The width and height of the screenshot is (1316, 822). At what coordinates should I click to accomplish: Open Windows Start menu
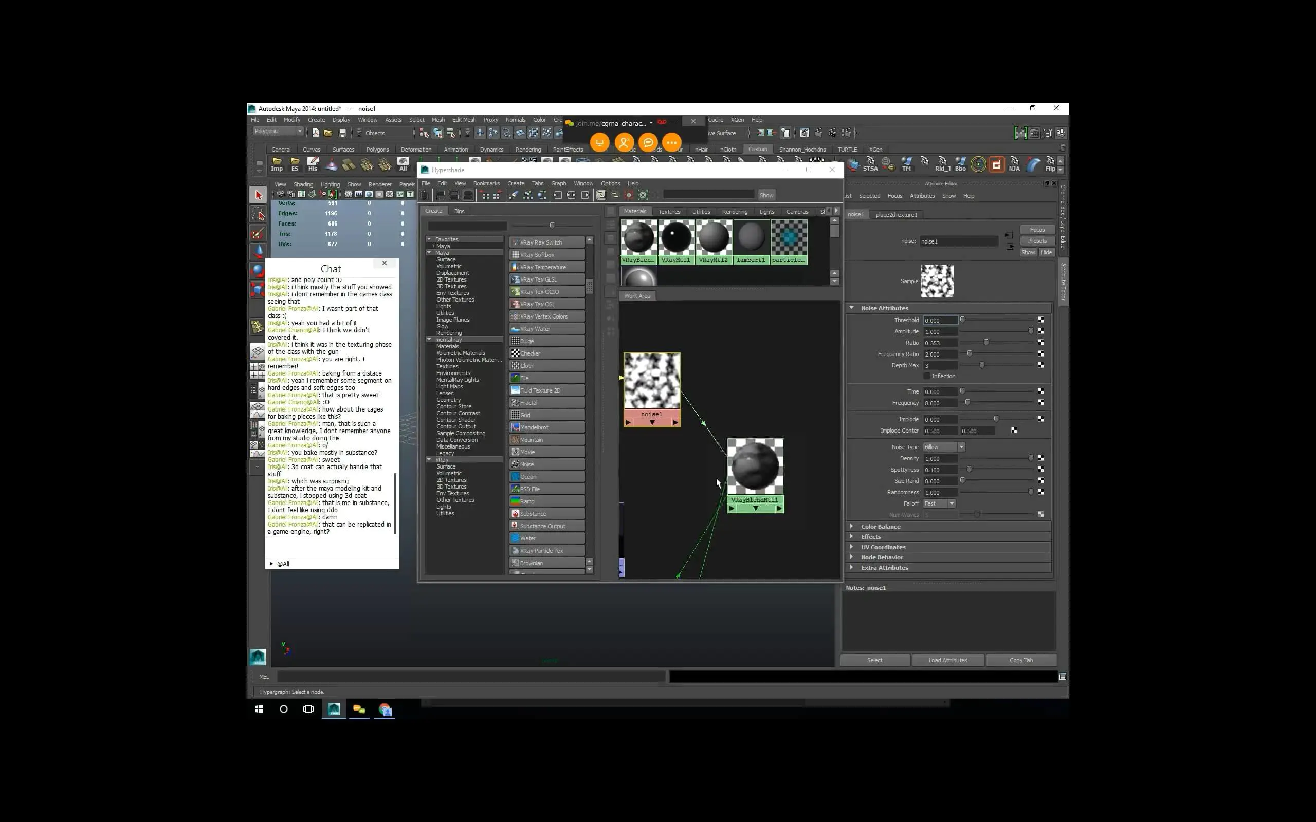pos(259,709)
